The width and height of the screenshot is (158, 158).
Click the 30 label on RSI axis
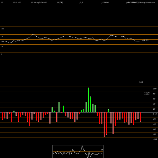pos(2,46)
